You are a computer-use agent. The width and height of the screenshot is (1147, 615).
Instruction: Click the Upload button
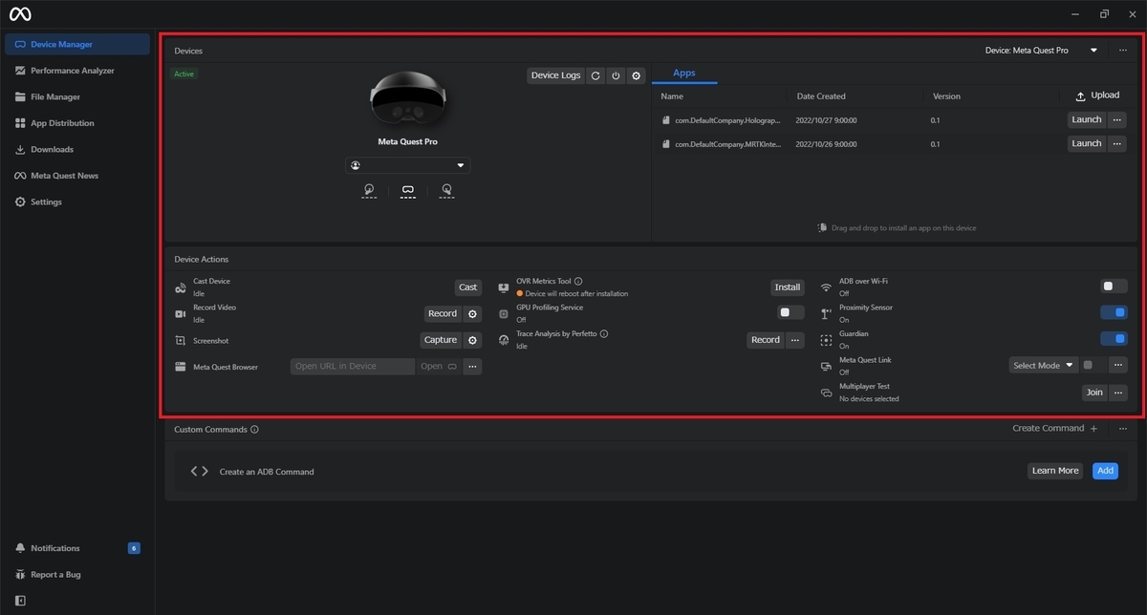[x=1097, y=95]
